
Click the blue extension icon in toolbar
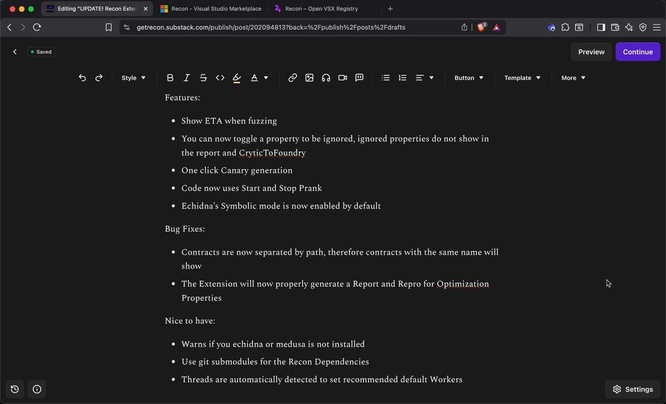click(552, 27)
